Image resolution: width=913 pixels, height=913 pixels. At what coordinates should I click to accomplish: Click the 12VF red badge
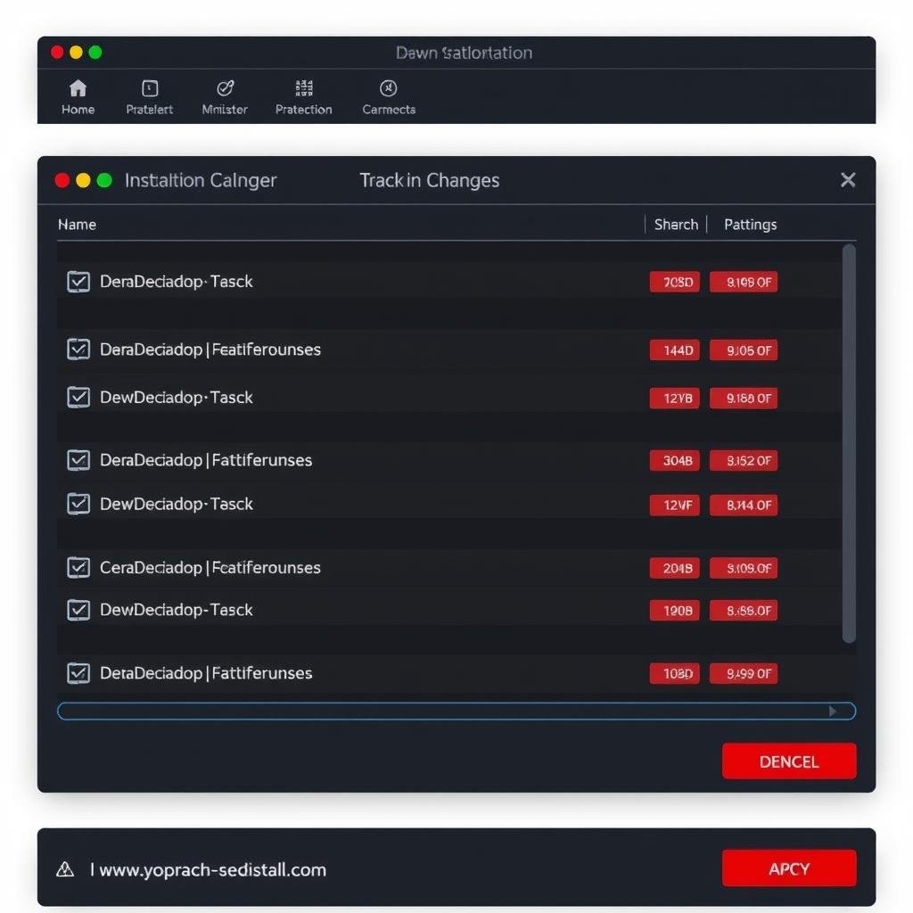point(675,505)
